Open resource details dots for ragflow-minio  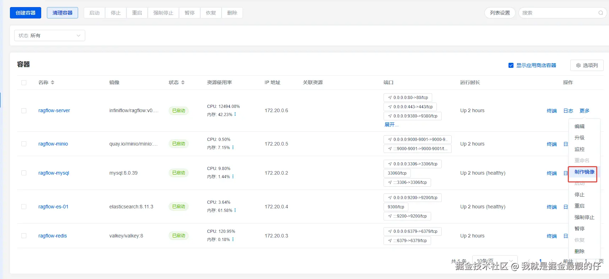click(233, 147)
